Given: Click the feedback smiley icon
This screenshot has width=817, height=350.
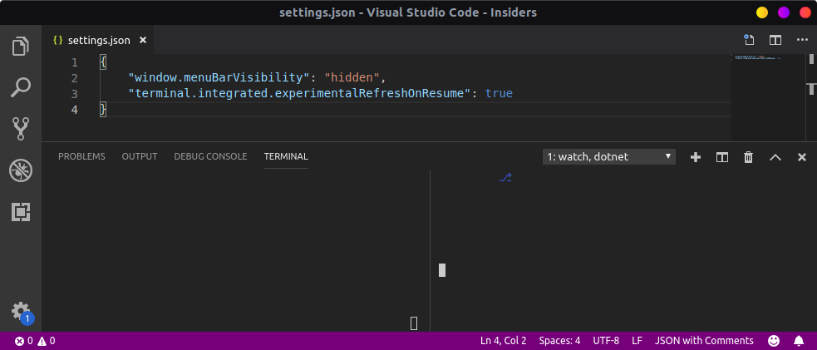Looking at the screenshot, I should 775,341.
